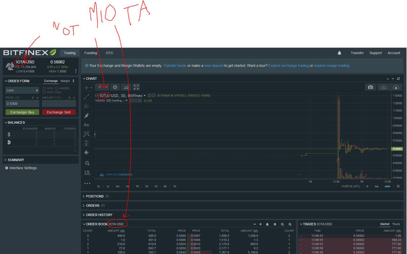Screen dimensions: 407x254
Task: Show Market tab in Trades panel
Action: (x=385, y=224)
